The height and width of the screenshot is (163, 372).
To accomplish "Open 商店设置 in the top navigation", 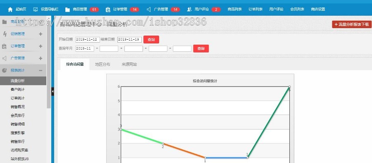I will (318, 10).
